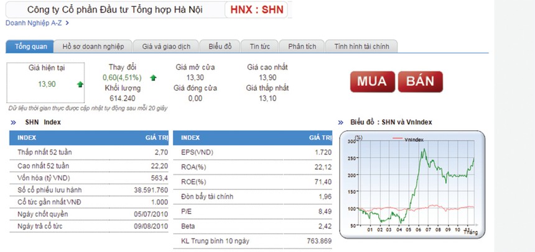
Task: Click the green up arrow beside current price 13,90
Action: (x=80, y=84)
